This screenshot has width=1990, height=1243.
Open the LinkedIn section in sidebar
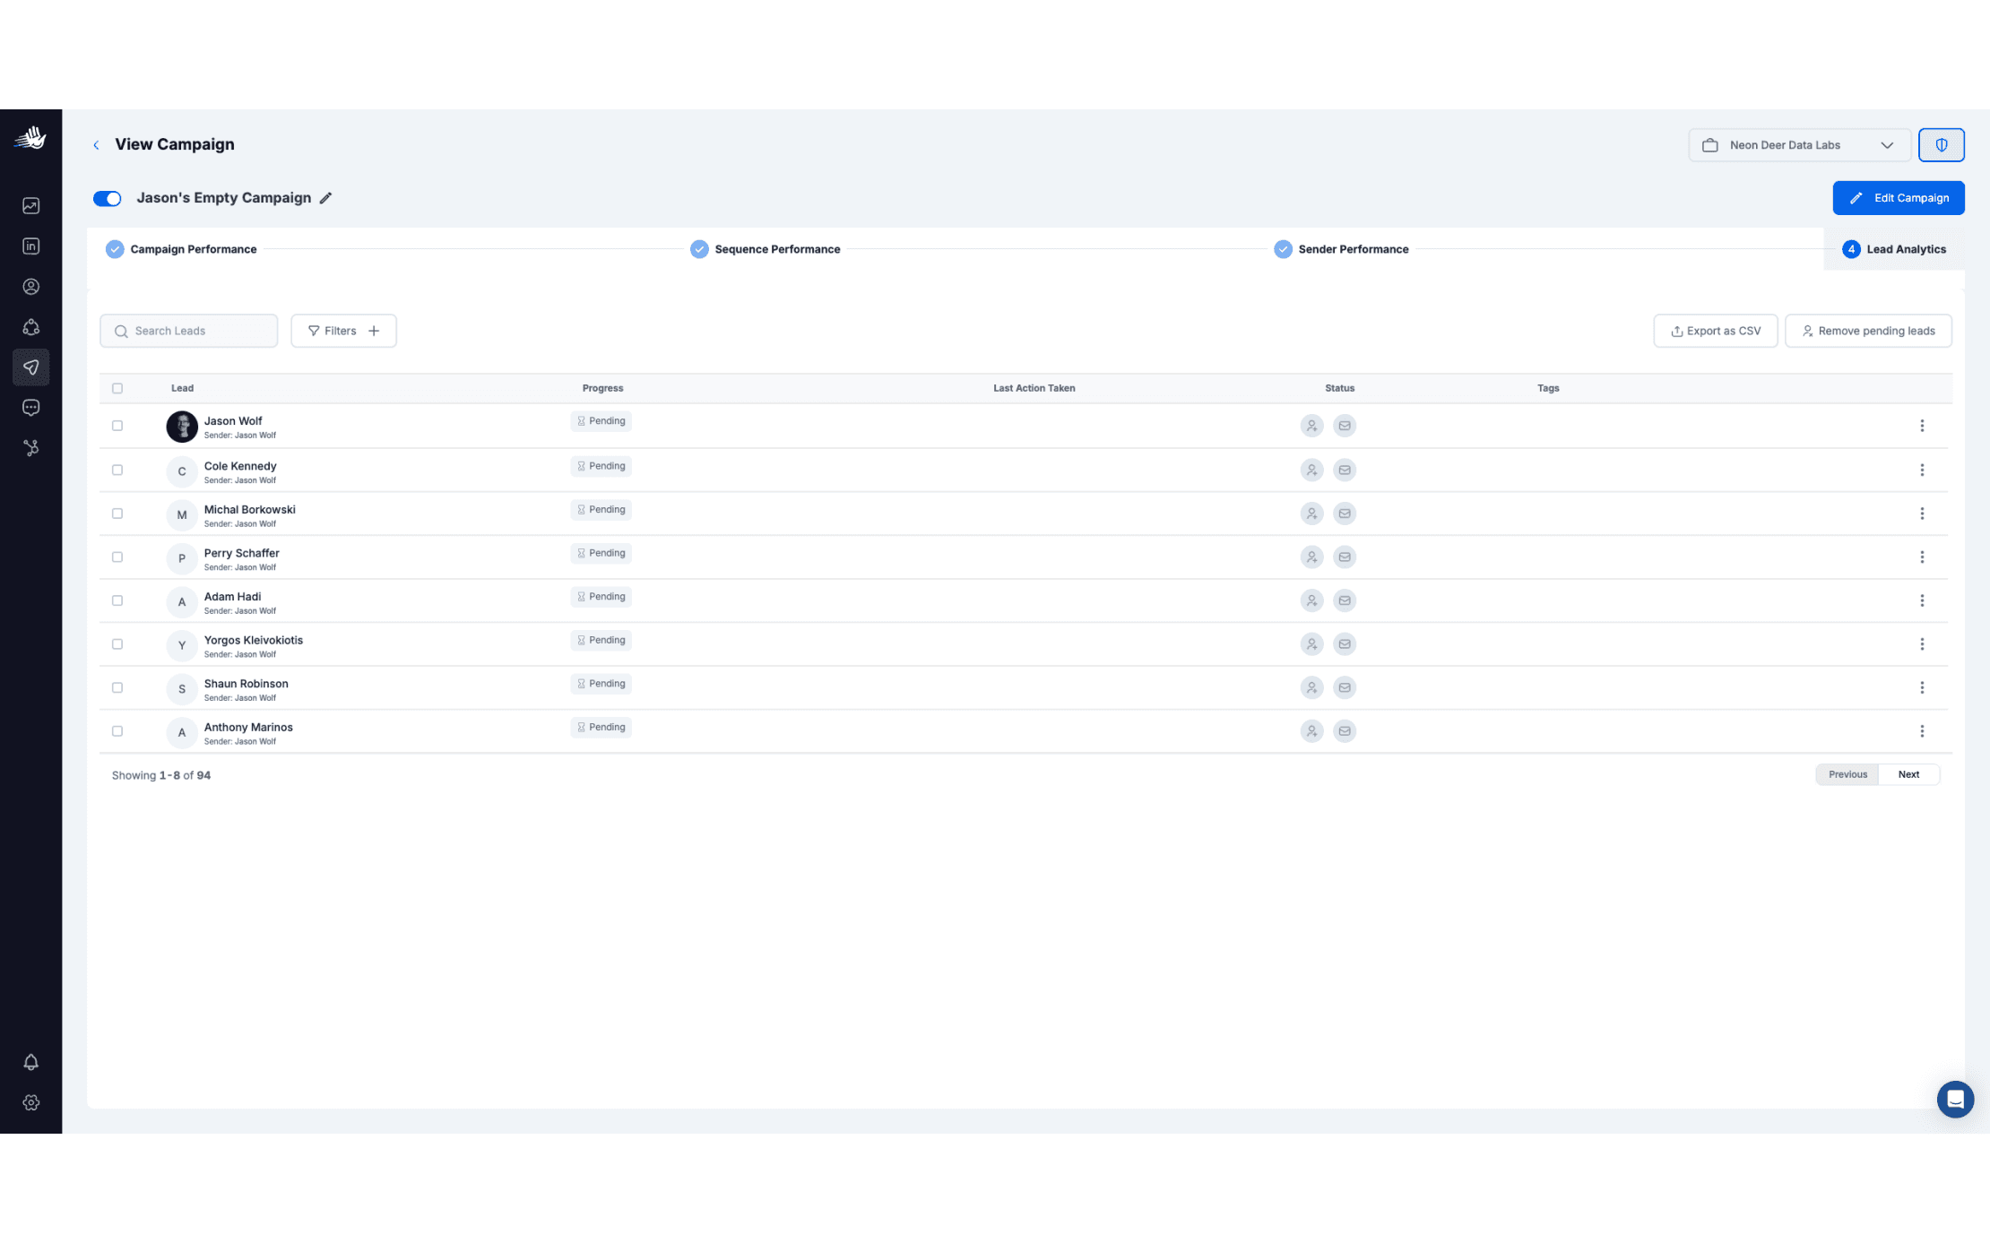pos(30,246)
